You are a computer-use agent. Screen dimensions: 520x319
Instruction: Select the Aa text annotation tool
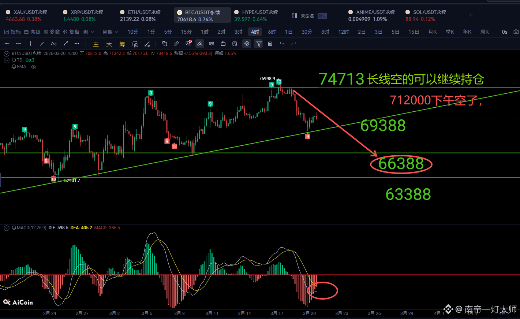tap(54, 44)
